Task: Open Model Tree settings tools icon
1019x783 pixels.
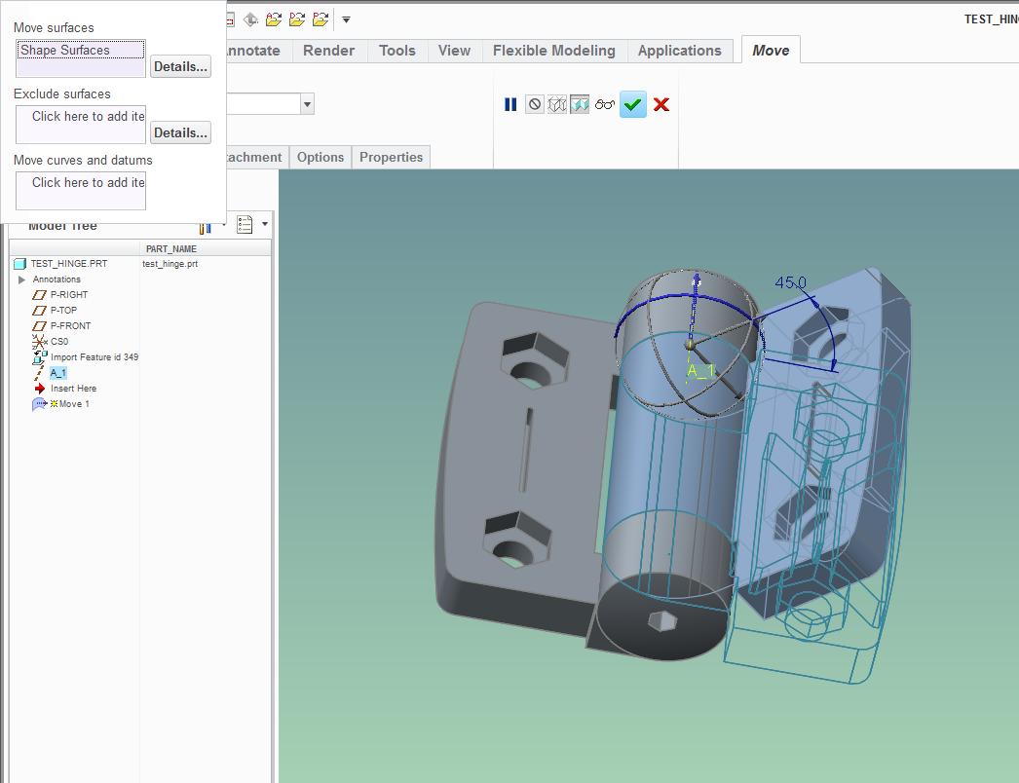Action: coord(205,227)
